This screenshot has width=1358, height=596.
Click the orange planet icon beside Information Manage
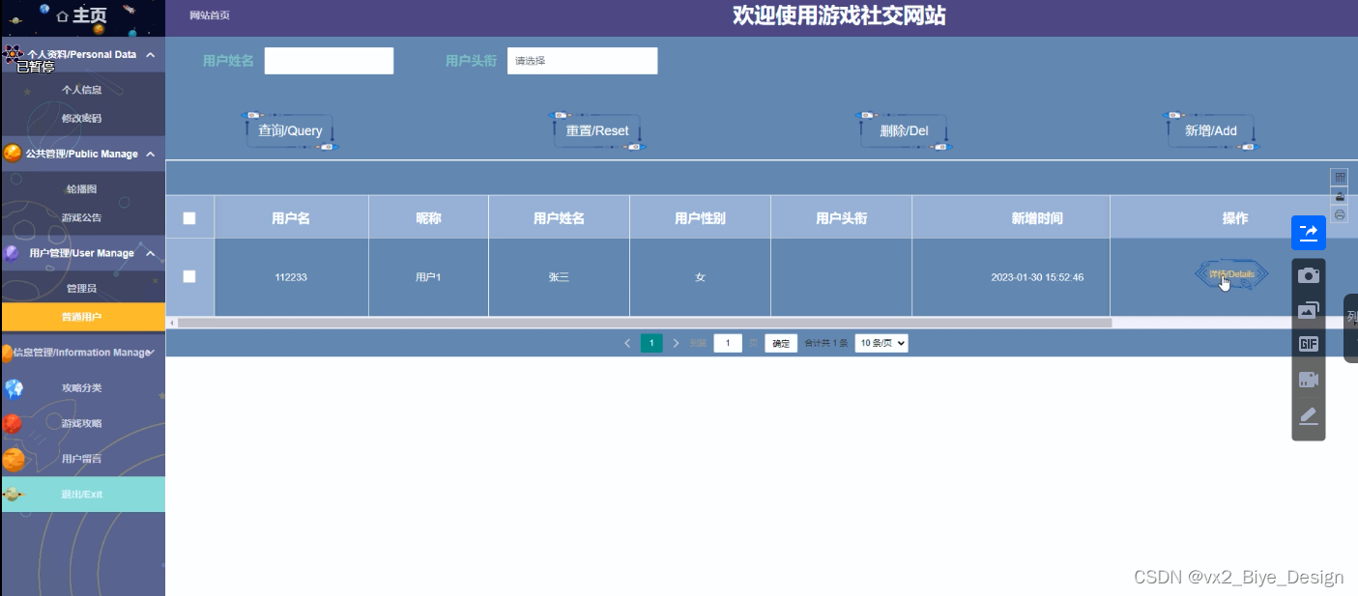point(7,353)
